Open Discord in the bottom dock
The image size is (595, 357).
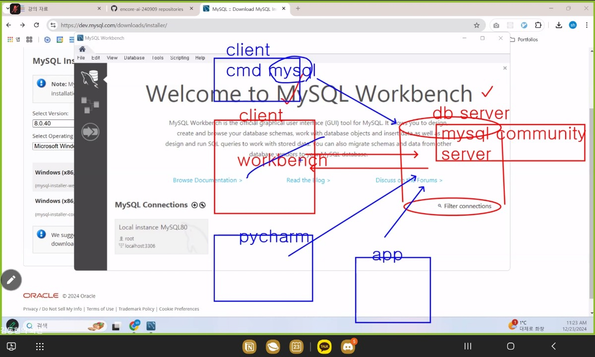[348, 347]
